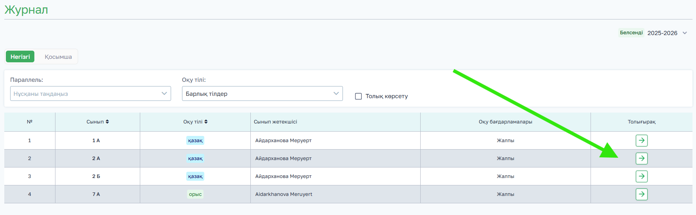696x215 pixels.
Task: Click the қазақ tag for class 2 Б
Action: tap(195, 176)
